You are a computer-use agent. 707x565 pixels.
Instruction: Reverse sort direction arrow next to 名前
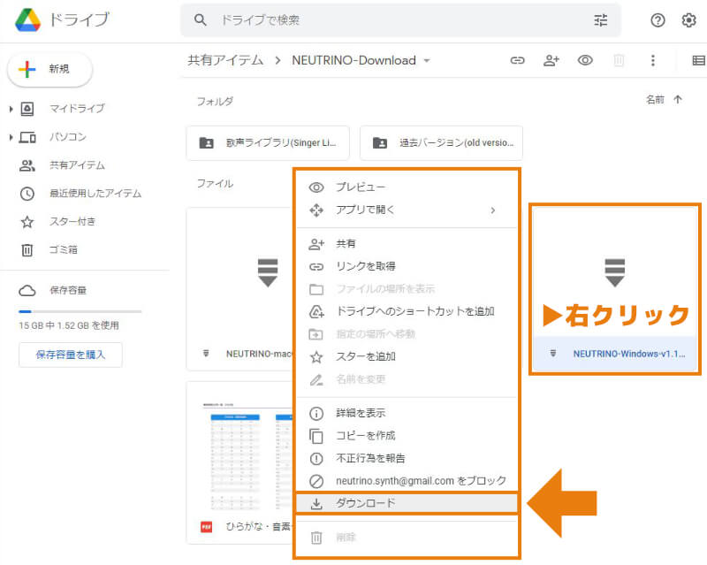pos(678,99)
